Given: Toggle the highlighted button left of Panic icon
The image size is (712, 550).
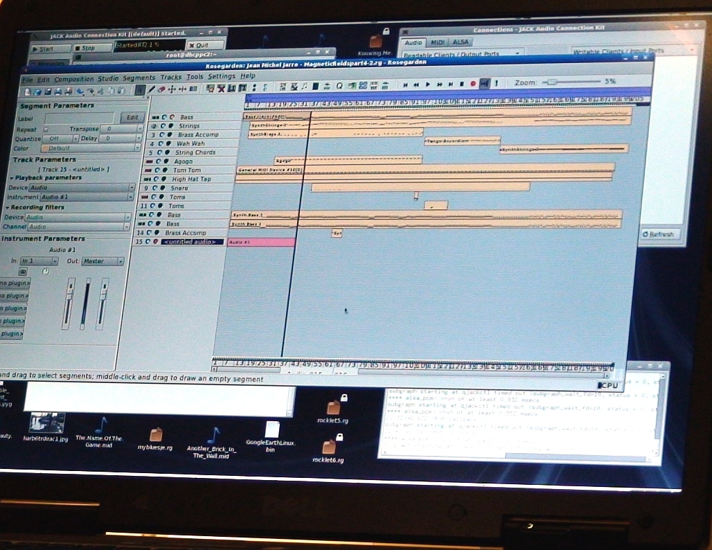Looking at the screenshot, I should click(485, 84).
